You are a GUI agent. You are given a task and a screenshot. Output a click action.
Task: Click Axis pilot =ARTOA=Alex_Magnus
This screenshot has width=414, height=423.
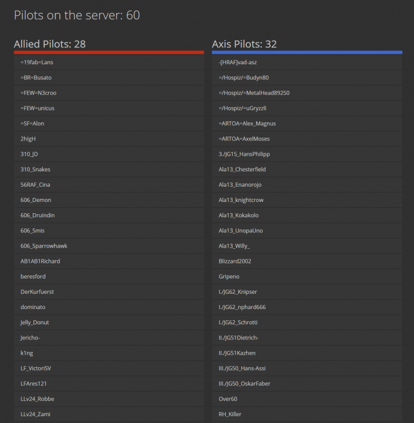tap(247, 124)
